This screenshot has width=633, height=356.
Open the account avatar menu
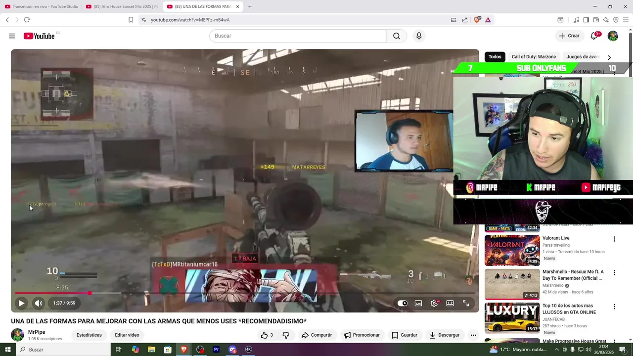tap(613, 36)
